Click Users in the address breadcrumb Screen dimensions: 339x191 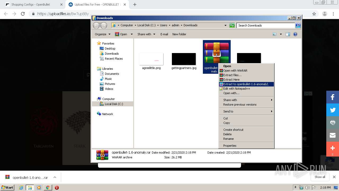pos(163,25)
